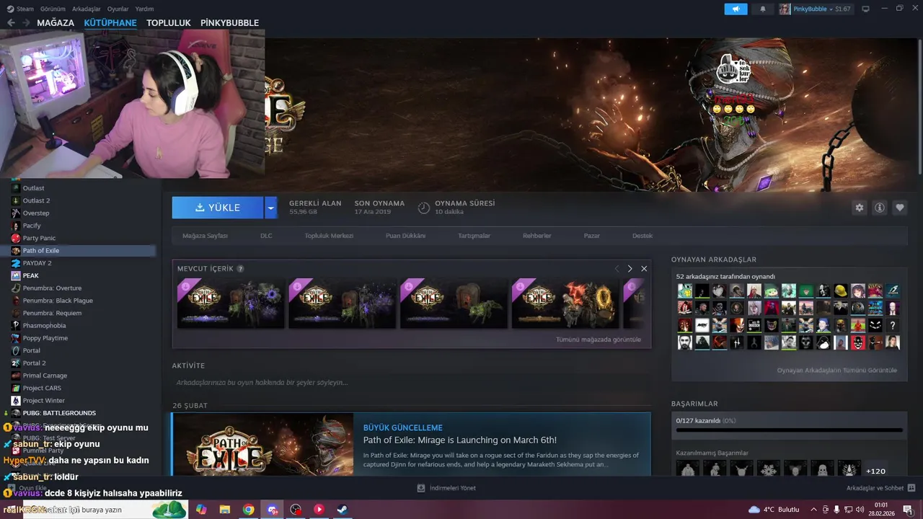Viewport: 923px width, 519px height.
Task: Switch to the TOPLULUK tab
Action: (169, 23)
